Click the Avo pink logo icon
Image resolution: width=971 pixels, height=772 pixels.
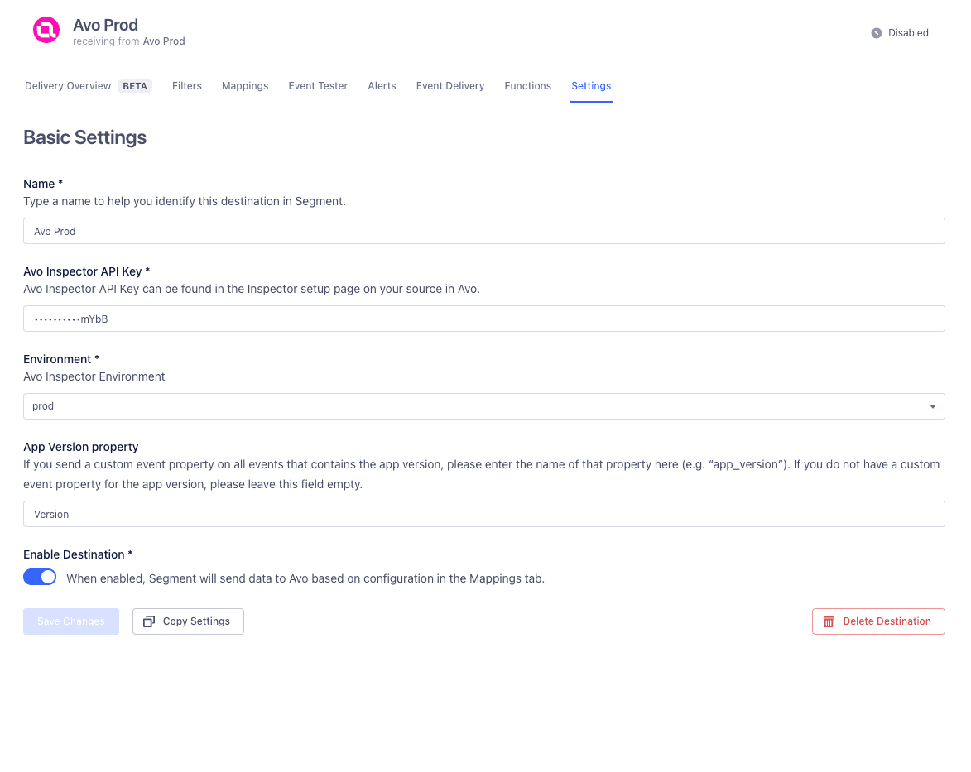coord(46,30)
